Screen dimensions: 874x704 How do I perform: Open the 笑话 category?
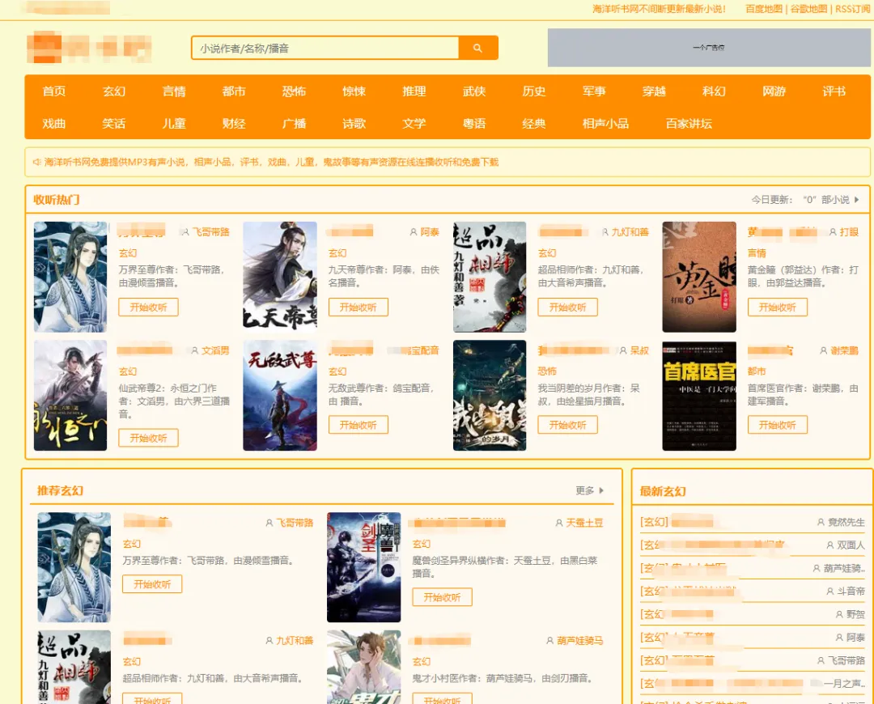pos(114,124)
